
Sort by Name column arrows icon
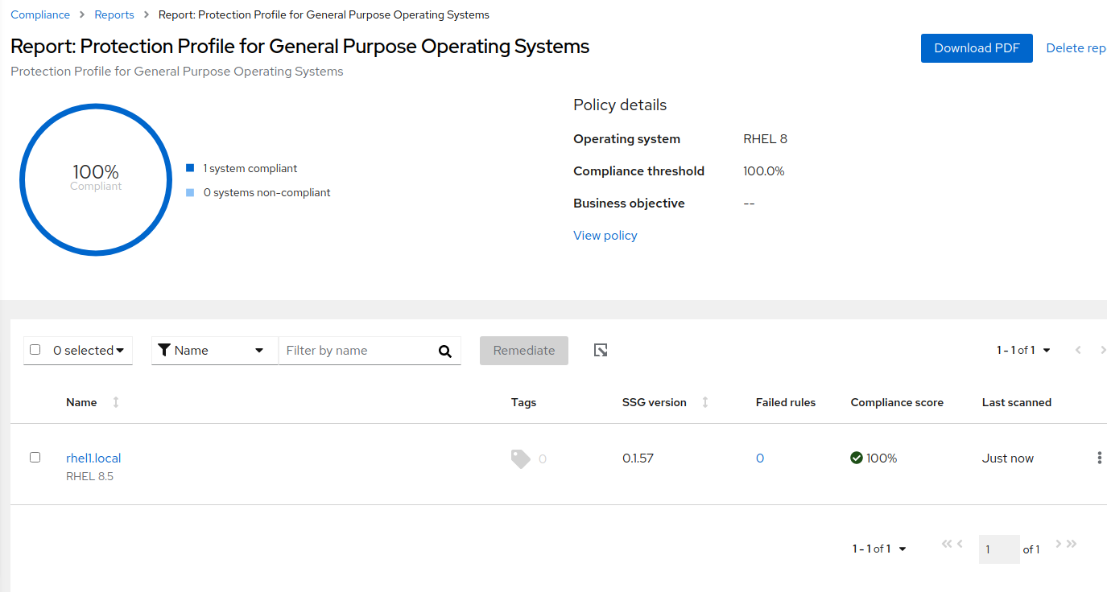pos(116,402)
